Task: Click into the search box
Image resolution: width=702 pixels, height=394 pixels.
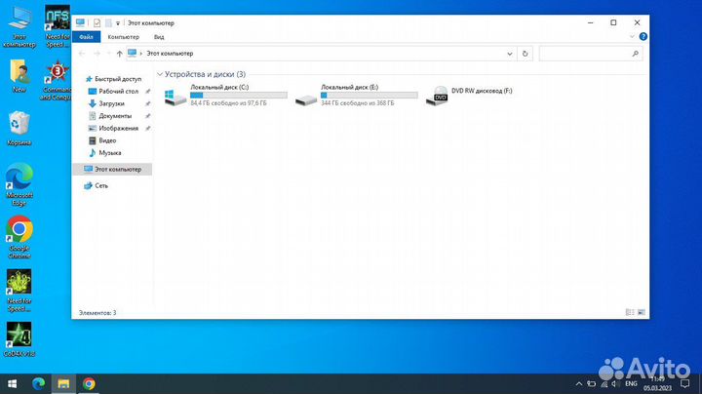Action: click(x=590, y=54)
